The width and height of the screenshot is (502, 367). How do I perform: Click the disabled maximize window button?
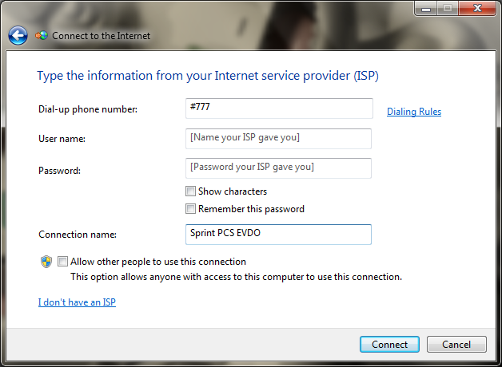click(448, 8)
